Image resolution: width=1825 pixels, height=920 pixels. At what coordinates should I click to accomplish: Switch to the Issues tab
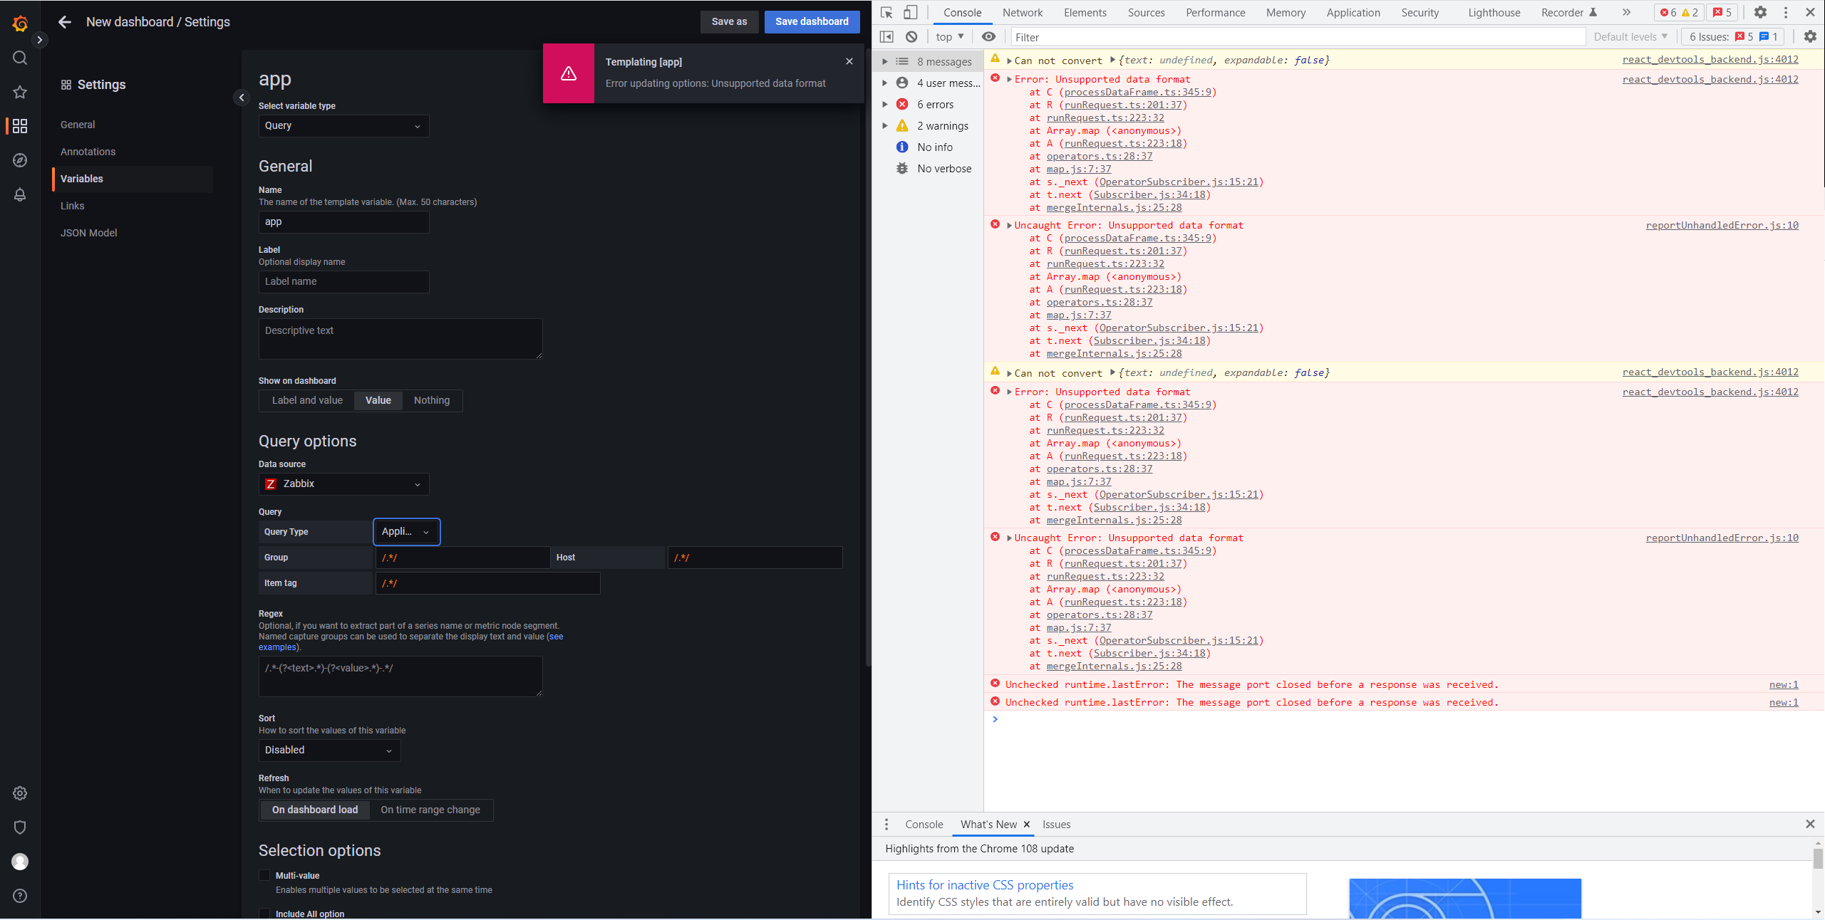[x=1056, y=824]
